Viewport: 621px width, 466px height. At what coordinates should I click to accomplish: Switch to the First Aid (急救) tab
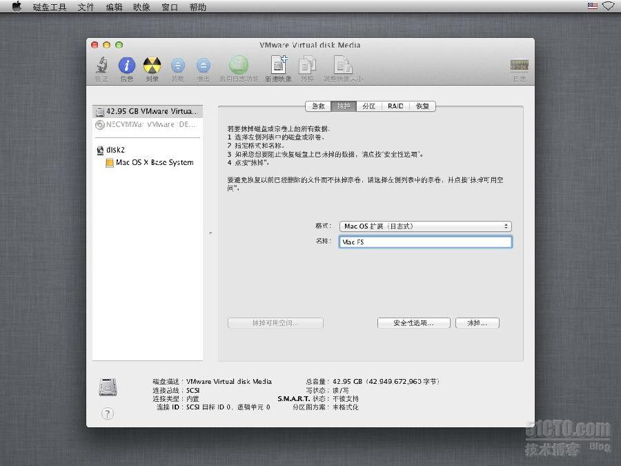pos(318,106)
